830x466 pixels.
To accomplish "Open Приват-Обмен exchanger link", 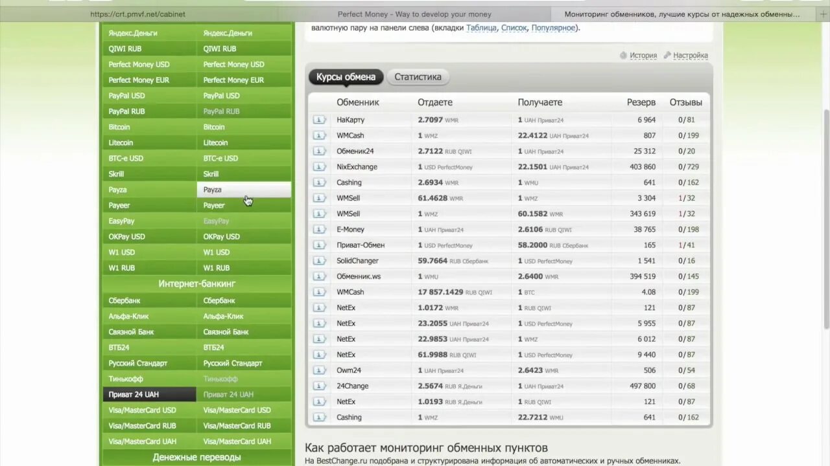I will point(361,245).
